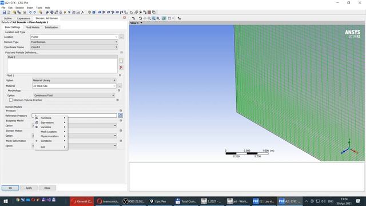Screen dimensions: 366x206
Task: Toggle the Minimum Volume Fraction expander box
Action: click(117, 100)
